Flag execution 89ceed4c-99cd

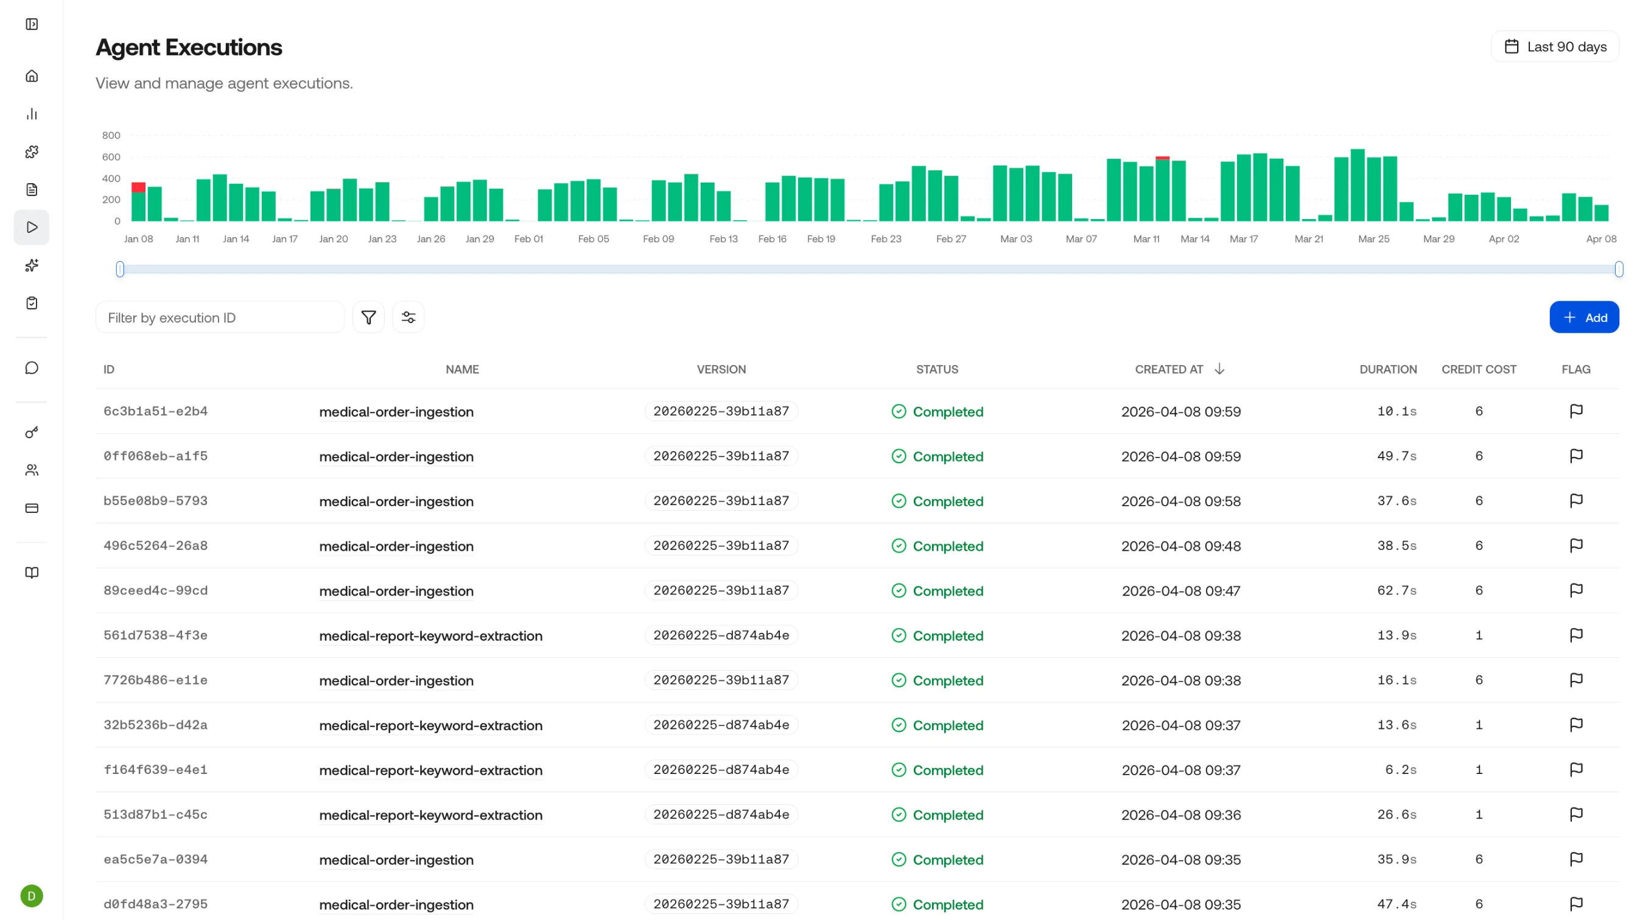click(1576, 591)
